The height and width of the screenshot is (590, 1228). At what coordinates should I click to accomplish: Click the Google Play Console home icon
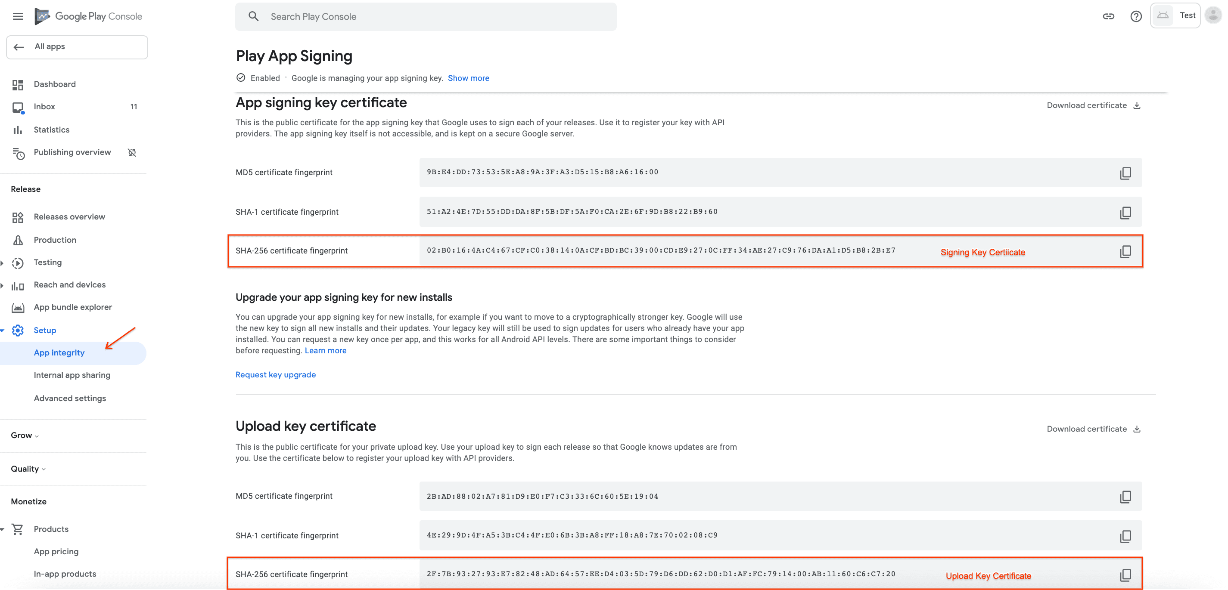coord(41,15)
